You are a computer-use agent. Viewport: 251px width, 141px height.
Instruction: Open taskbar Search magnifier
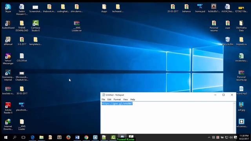coord(15,137)
